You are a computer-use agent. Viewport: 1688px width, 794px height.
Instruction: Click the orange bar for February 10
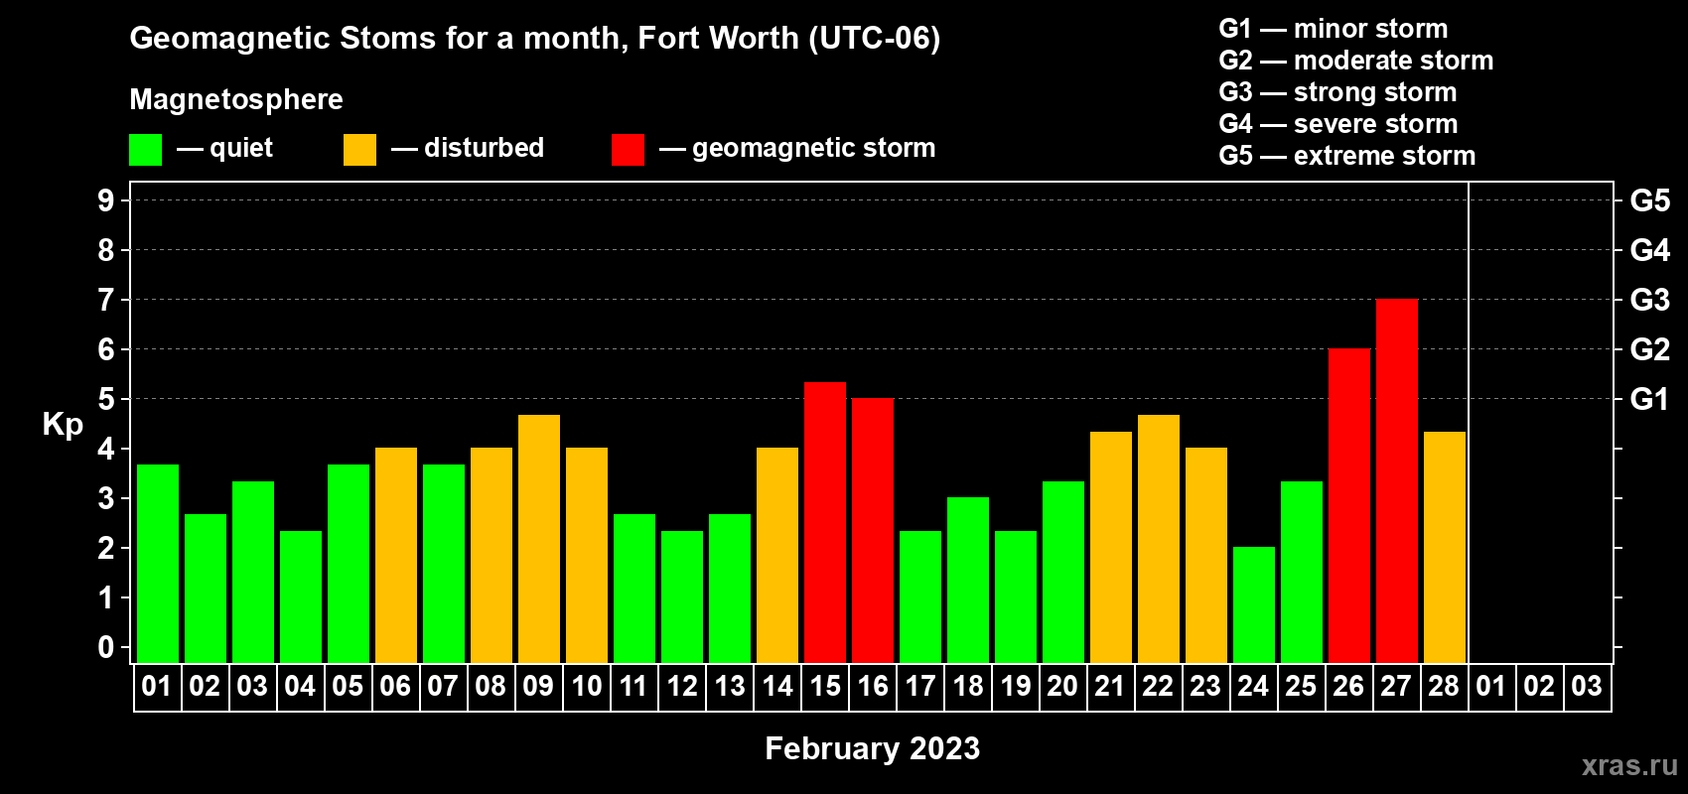click(x=587, y=555)
